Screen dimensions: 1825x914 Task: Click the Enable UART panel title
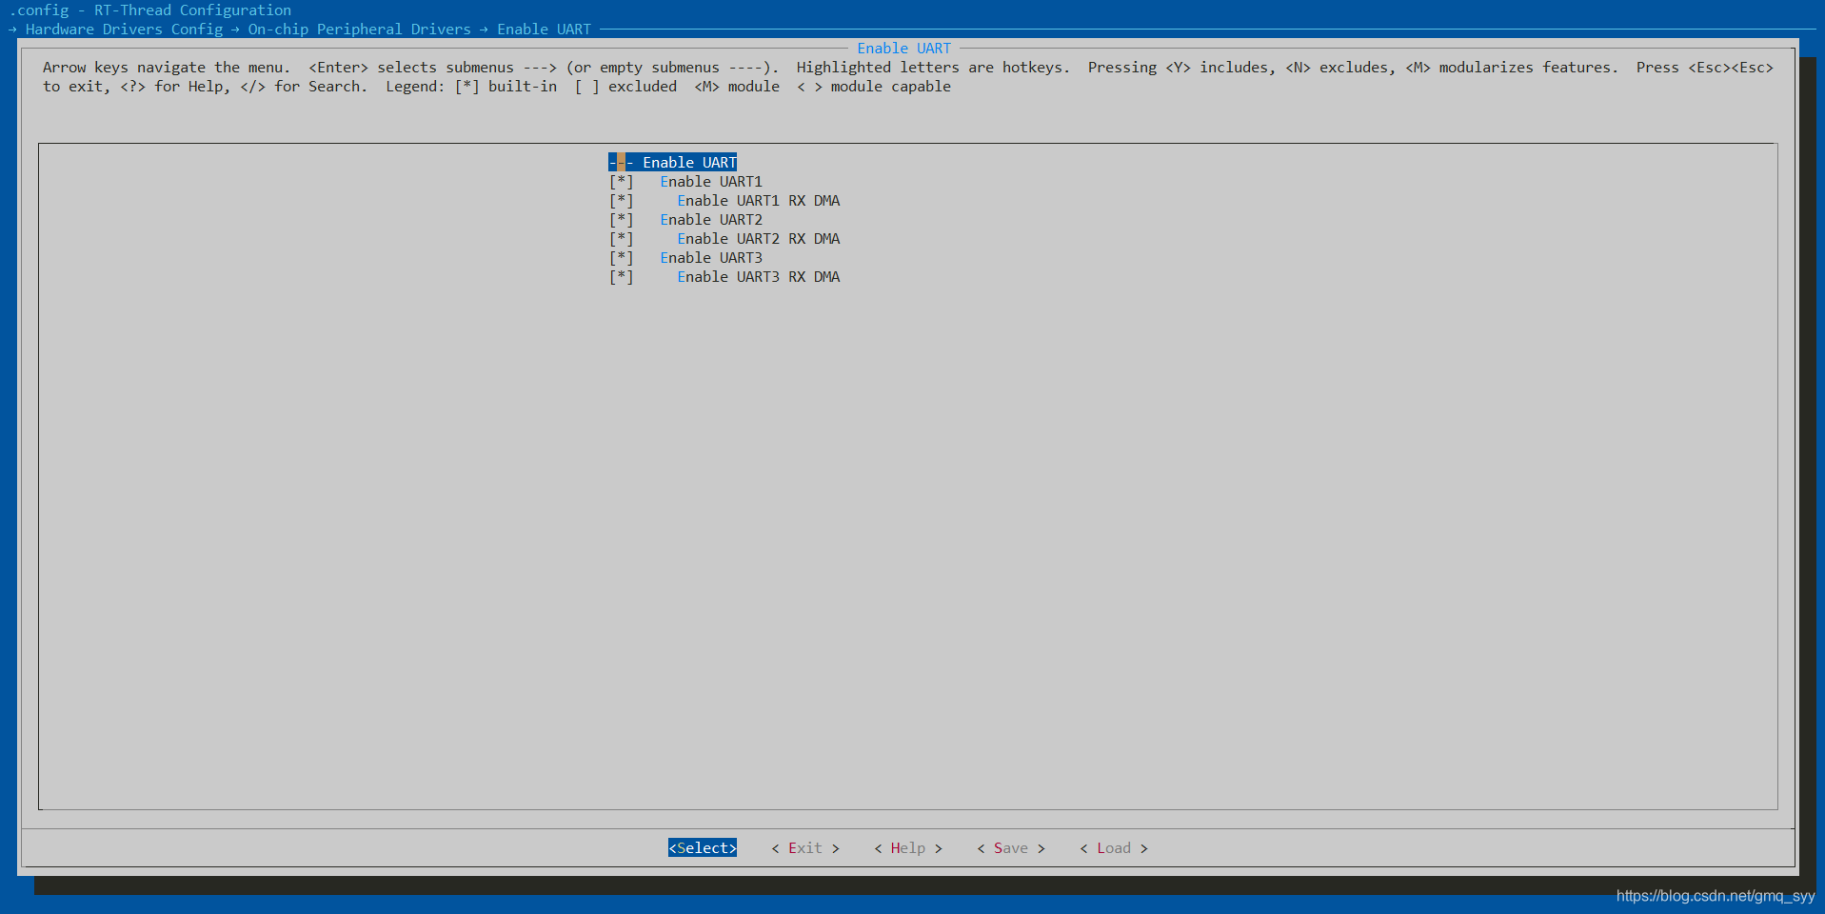click(x=904, y=48)
